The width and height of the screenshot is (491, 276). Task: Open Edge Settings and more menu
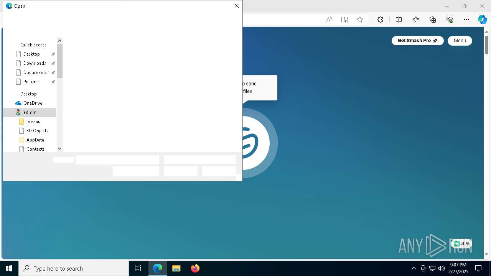(466, 20)
